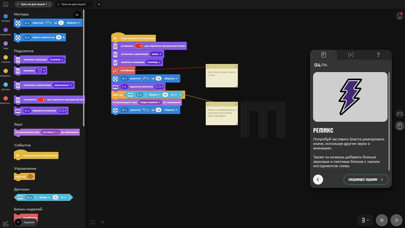
Task: Click the Home icon in top bar
Action: coord(6,4)
